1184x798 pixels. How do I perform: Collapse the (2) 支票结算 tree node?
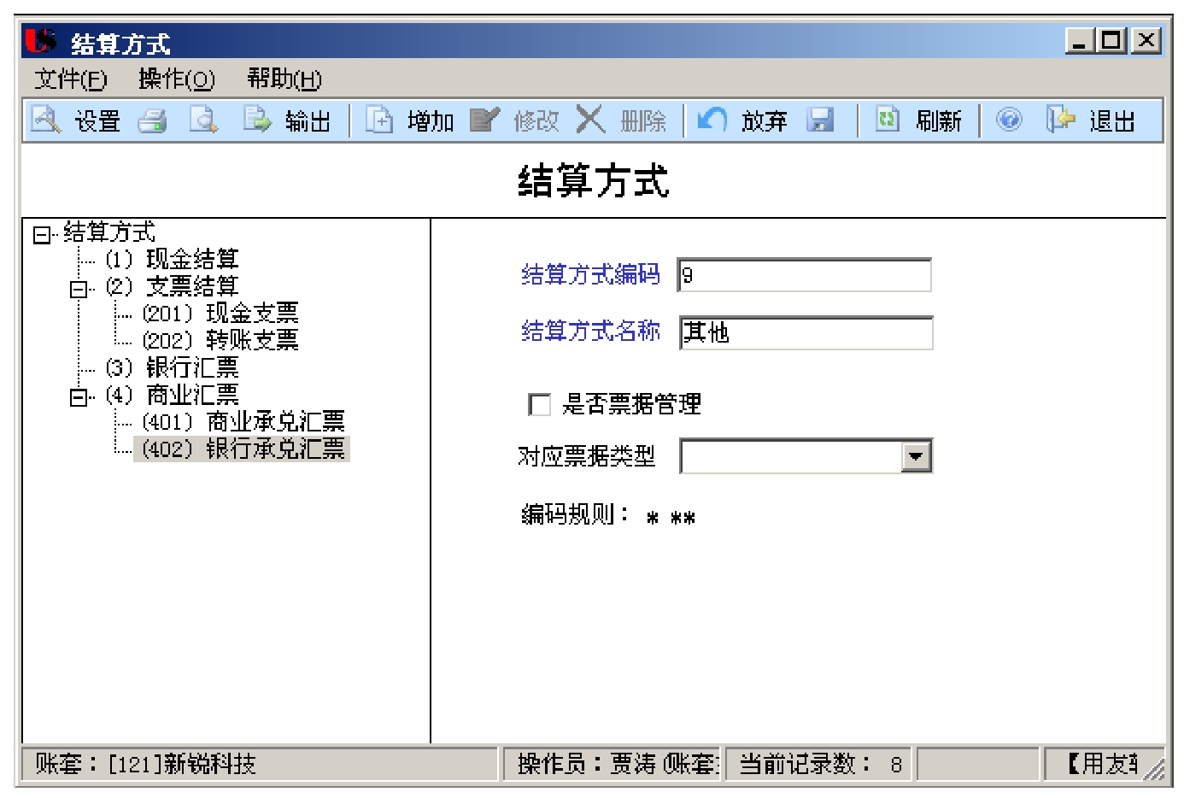tap(79, 289)
